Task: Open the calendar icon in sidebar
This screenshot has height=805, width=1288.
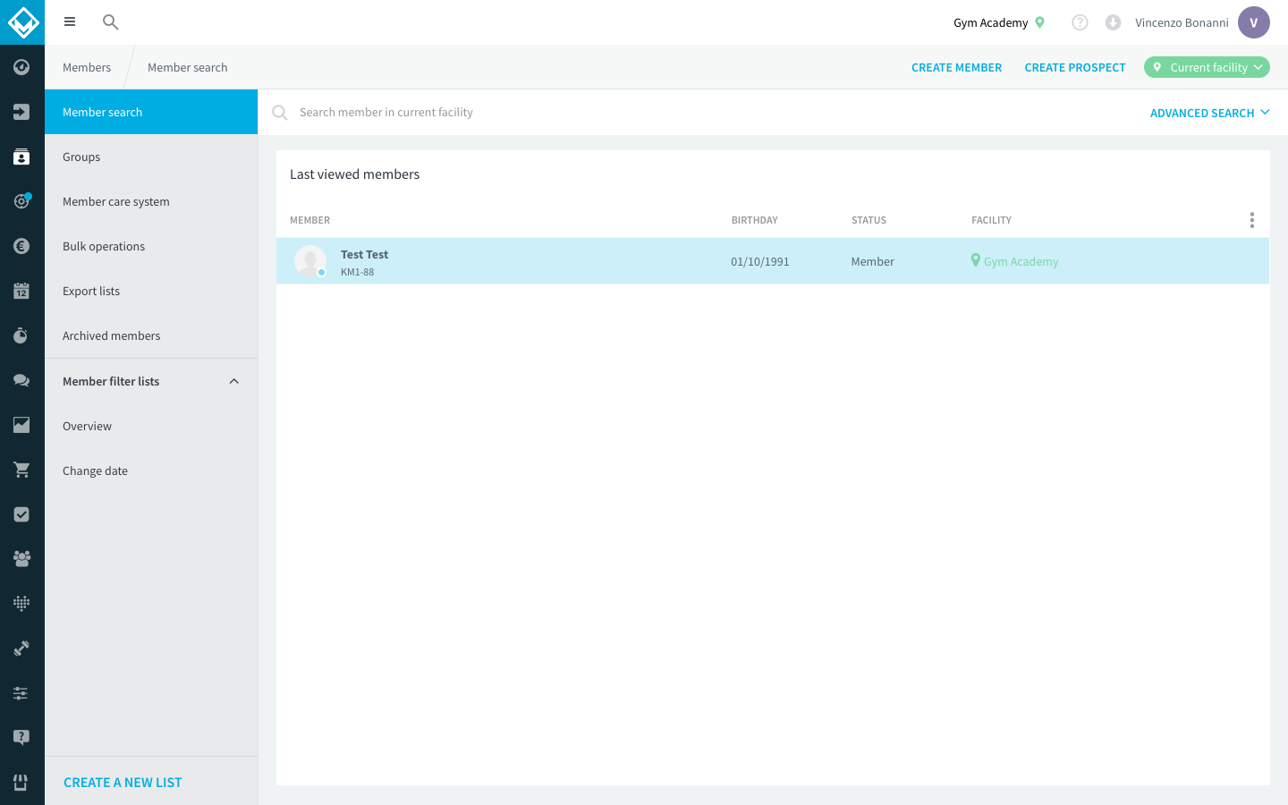Action: (21, 291)
